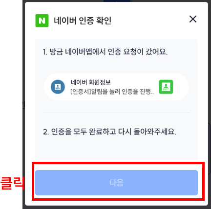Click the 인증을 모두 완료하고 instruction text

84,132
